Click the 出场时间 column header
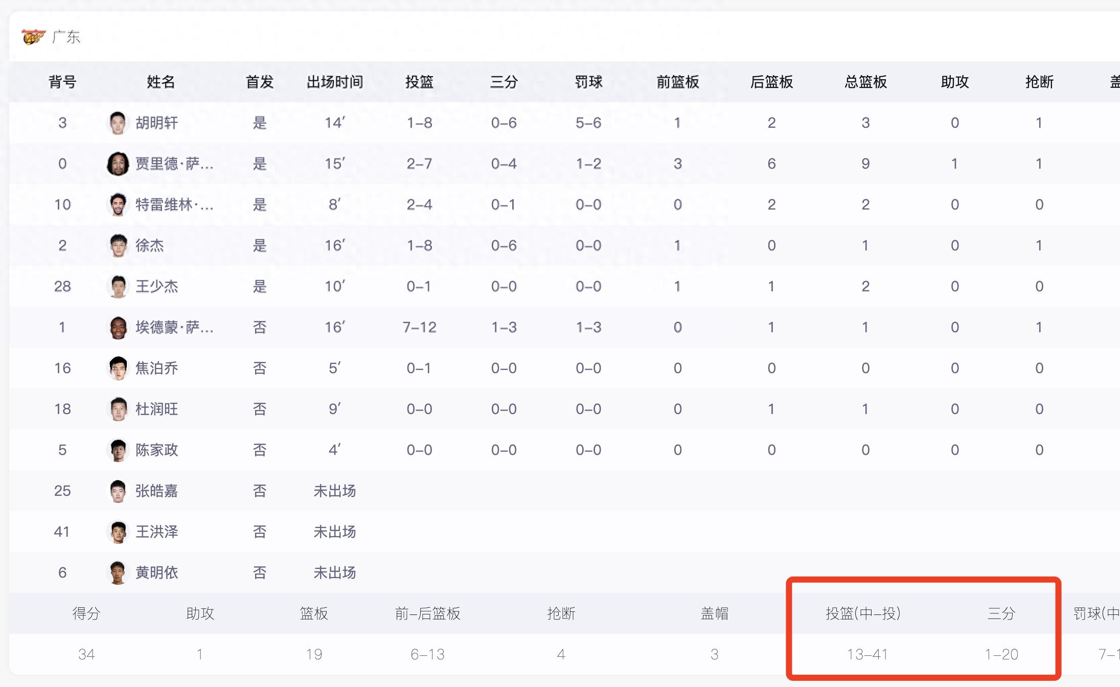 335,82
